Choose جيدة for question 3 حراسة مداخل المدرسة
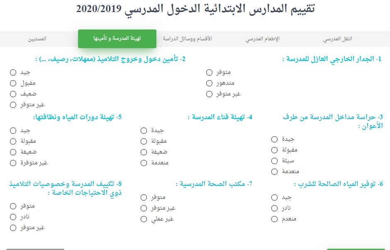Viewport: 390px width, 250px height. point(274,139)
